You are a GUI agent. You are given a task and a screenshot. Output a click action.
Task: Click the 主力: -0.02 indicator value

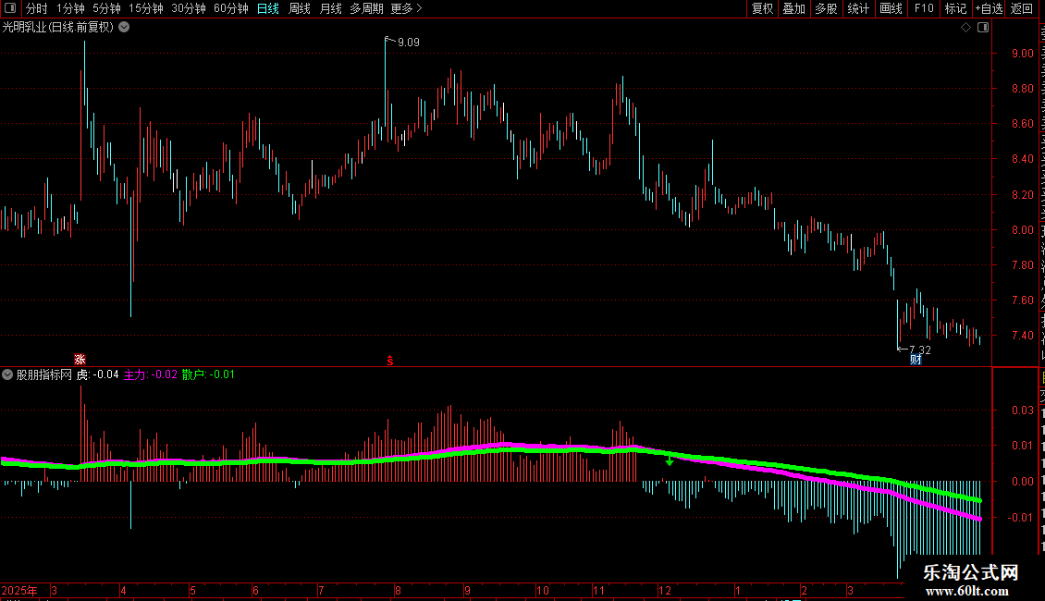pyautogui.click(x=151, y=374)
